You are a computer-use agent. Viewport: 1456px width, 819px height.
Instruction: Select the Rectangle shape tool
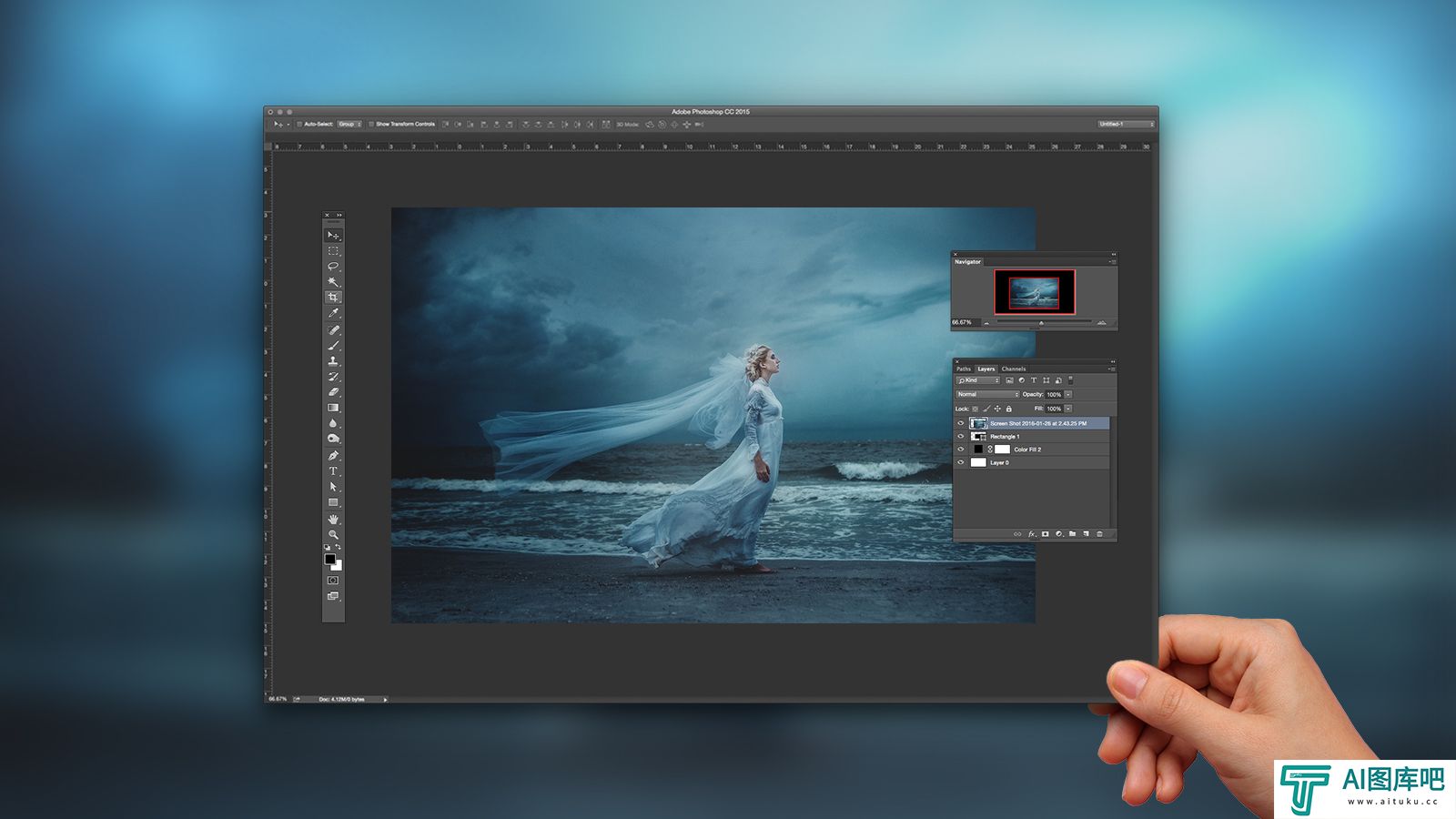coord(333,501)
